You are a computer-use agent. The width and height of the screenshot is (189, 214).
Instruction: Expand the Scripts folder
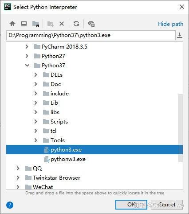[35, 121]
